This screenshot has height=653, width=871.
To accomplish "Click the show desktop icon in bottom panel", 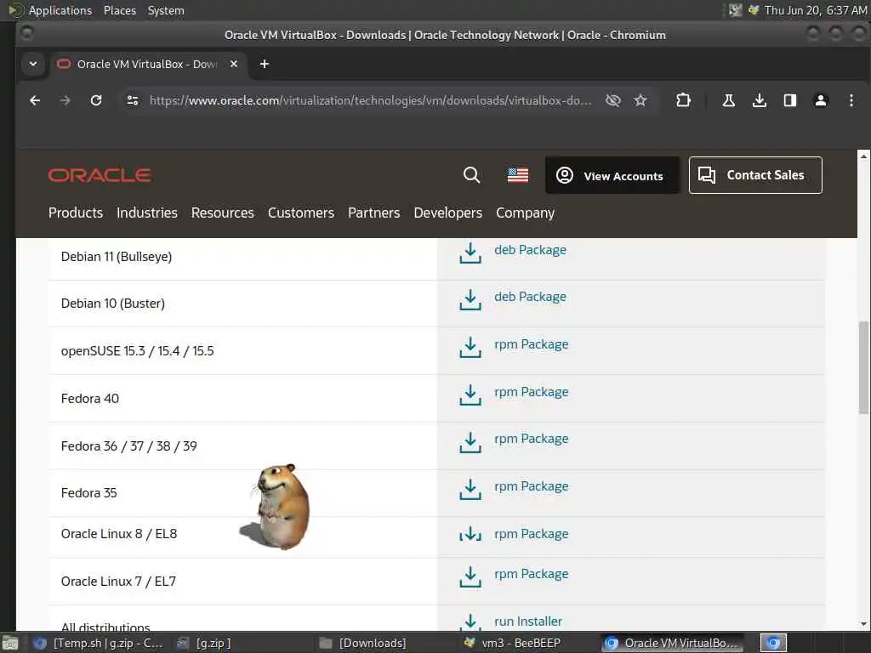I will [x=10, y=644].
